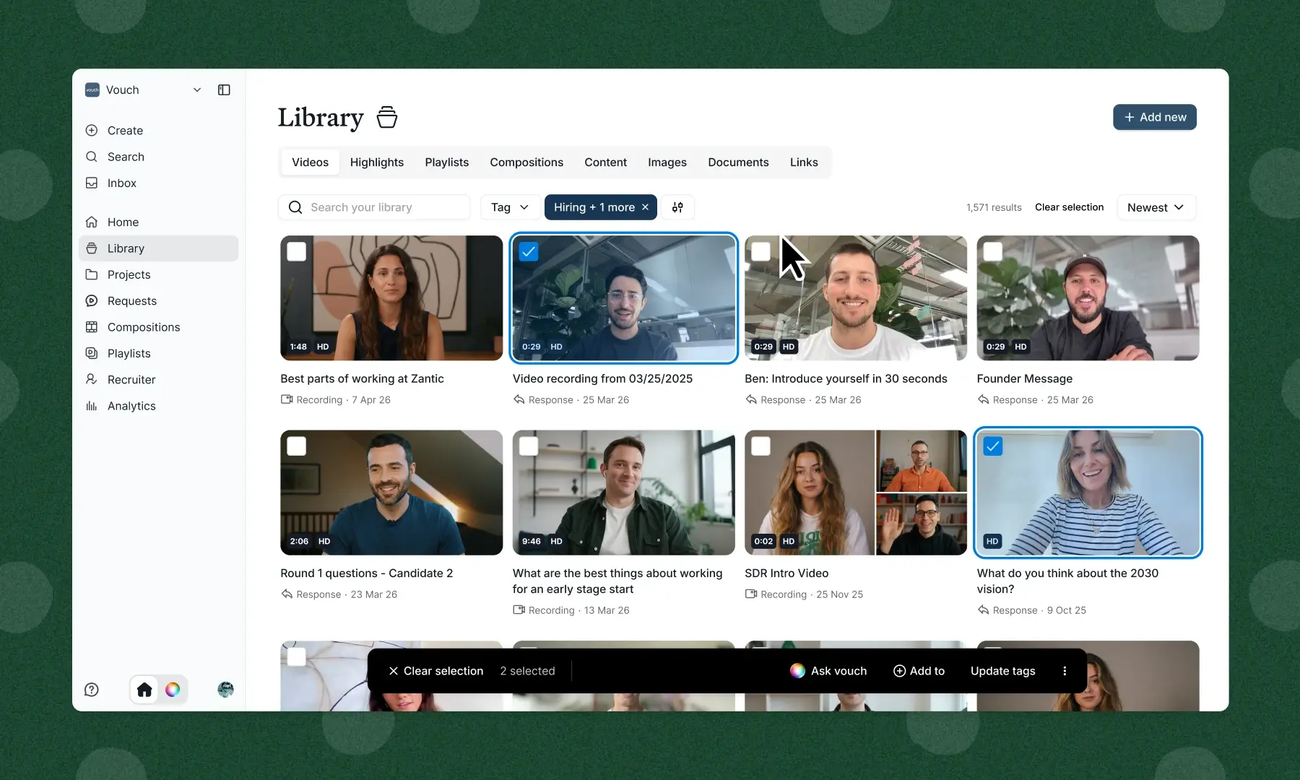The image size is (1300, 780).
Task: Go to Library in the sidebar
Action: (158, 248)
